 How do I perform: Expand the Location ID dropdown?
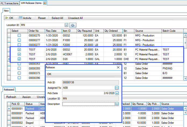coord(66,25)
